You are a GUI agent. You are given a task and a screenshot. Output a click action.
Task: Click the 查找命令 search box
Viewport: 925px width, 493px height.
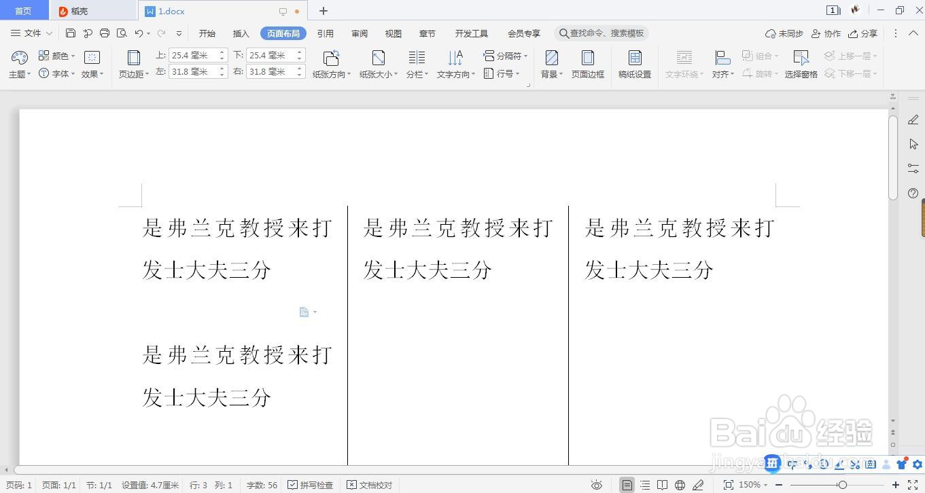(602, 33)
